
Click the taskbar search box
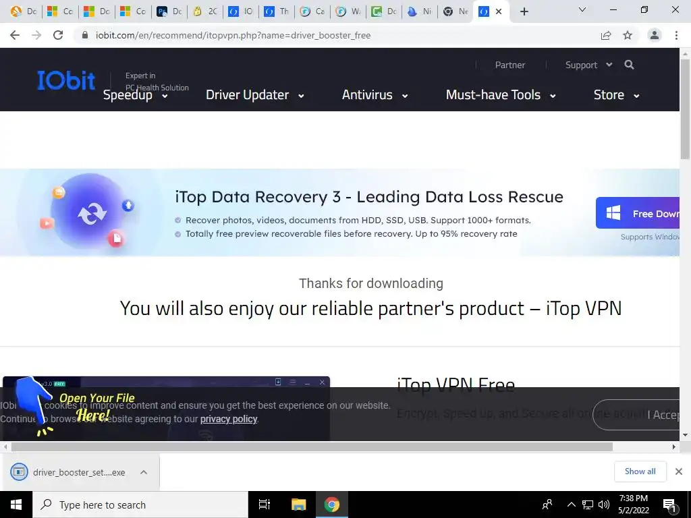[x=140, y=505]
